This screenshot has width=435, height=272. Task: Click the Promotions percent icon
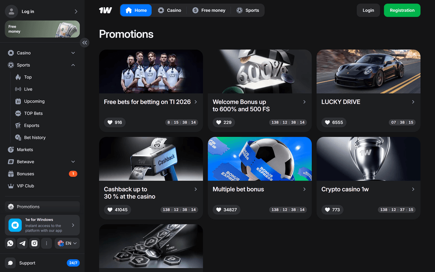click(11, 207)
